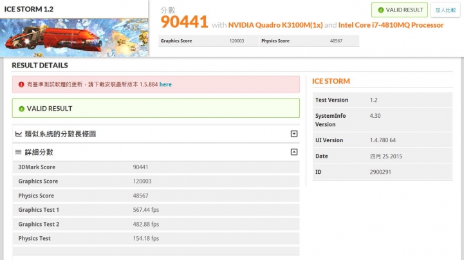
Task: Collapse the 詳細分數 section arrow
Action: click(294, 152)
